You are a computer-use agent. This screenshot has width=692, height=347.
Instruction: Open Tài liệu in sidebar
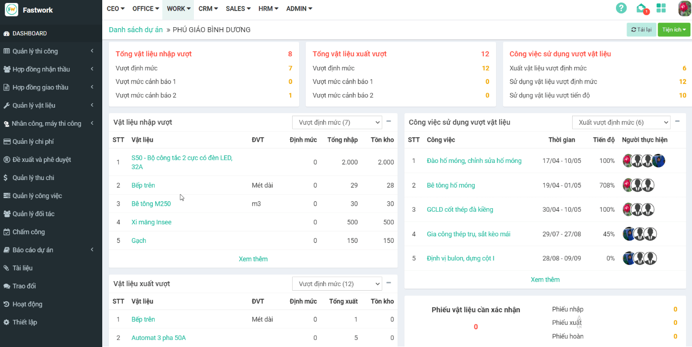pos(23,268)
